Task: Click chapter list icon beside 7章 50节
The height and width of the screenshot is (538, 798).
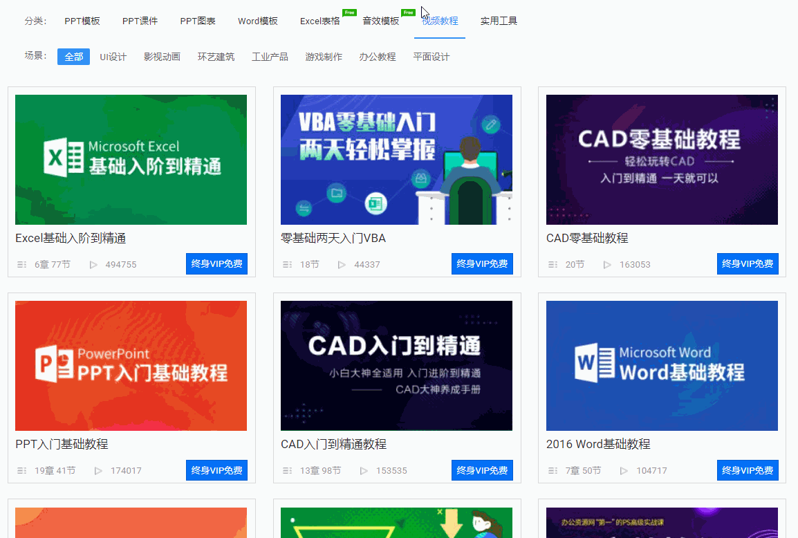Action: pyautogui.click(x=553, y=471)
